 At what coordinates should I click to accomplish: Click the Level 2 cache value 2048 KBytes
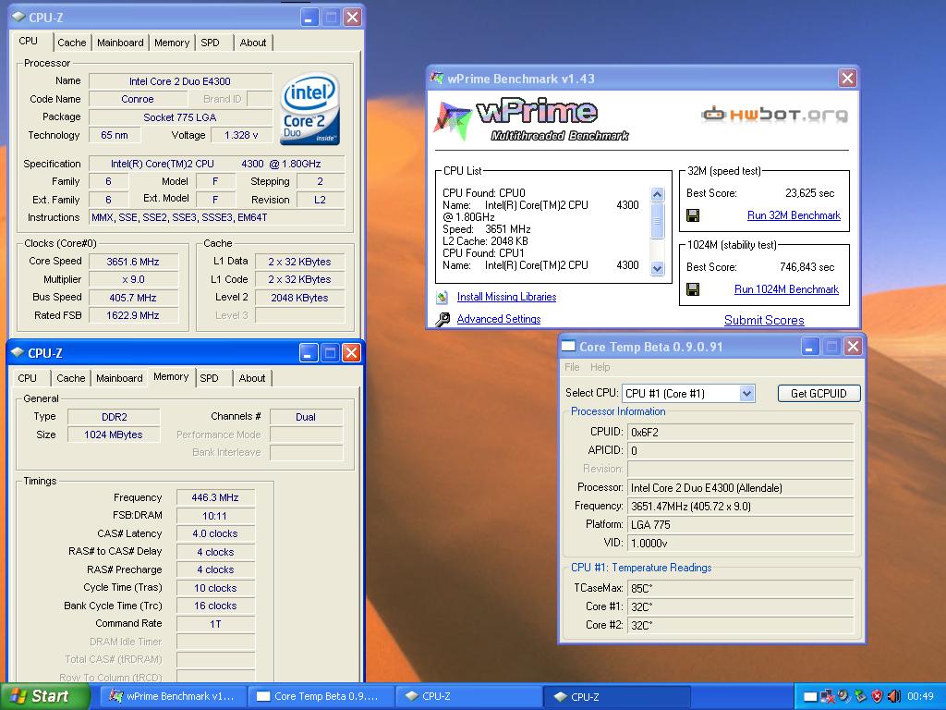(x=300, y=298)
